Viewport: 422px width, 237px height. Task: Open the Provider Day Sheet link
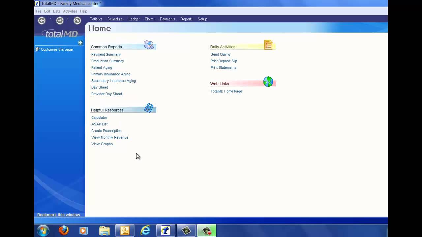tap(106, 94)
